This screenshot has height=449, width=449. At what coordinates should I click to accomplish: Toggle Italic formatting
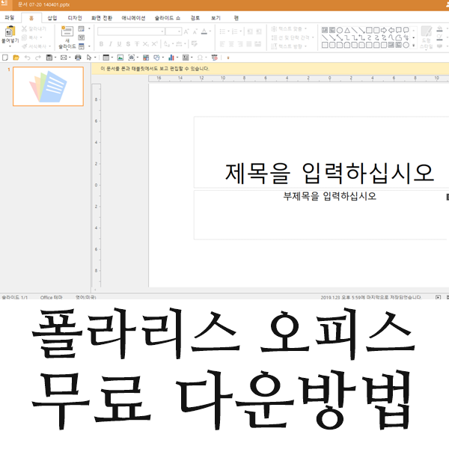pyautogui.click(x=110, y=44)
